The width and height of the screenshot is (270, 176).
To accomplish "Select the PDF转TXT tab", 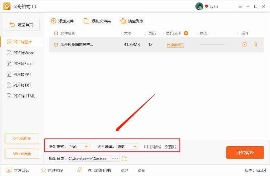I will click(22, 85).
